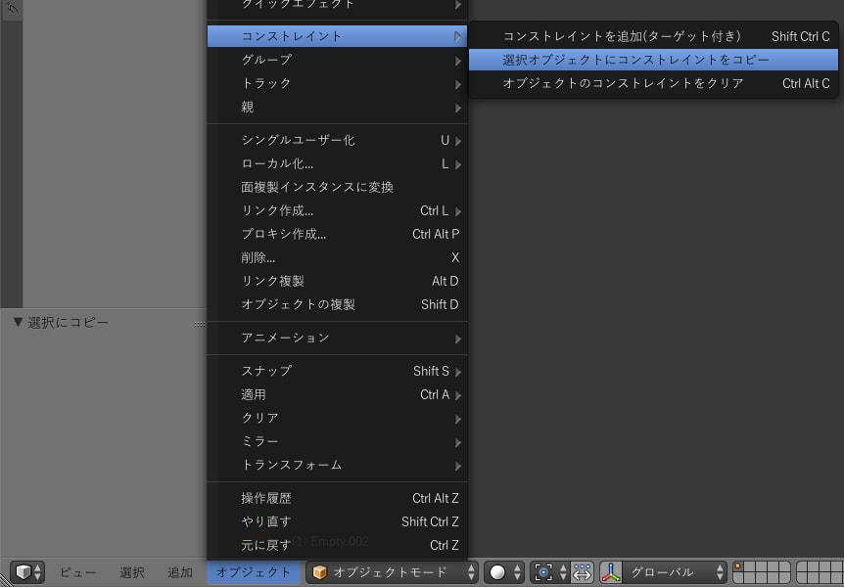Expand the グループ submenu
Viewport: 844px width, 587px height.
coord(338,60)
